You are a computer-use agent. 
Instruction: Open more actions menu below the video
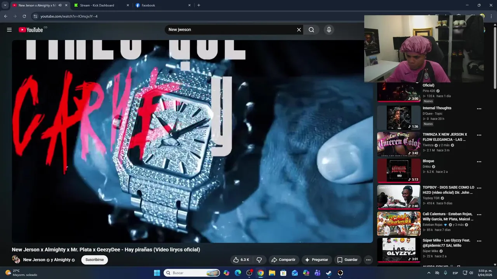pos(368,260)
